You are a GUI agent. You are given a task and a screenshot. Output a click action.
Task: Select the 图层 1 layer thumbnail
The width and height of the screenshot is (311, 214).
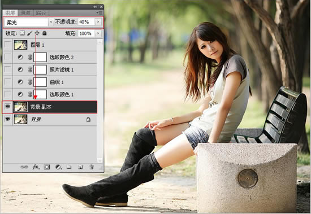20,45
